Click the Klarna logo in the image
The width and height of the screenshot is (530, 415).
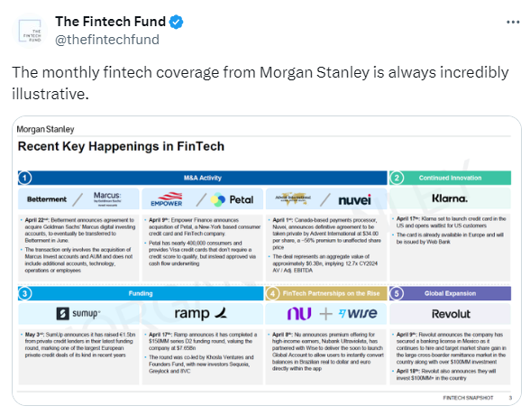tap(450, 198)
